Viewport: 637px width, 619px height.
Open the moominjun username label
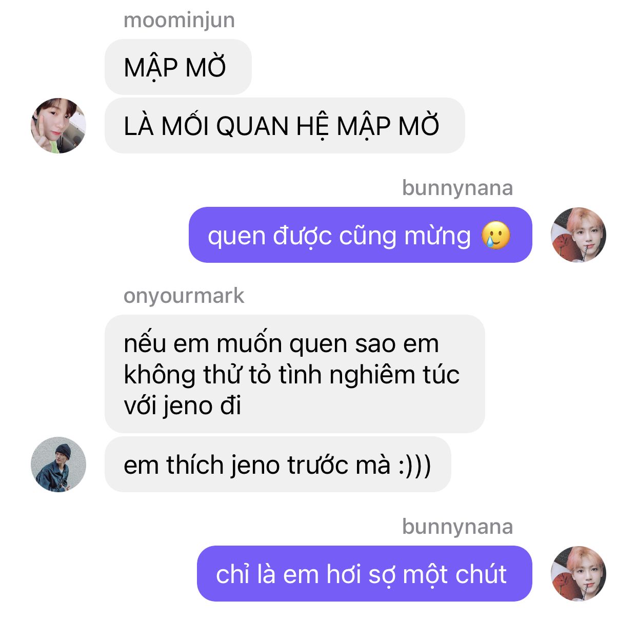[180, 21]
